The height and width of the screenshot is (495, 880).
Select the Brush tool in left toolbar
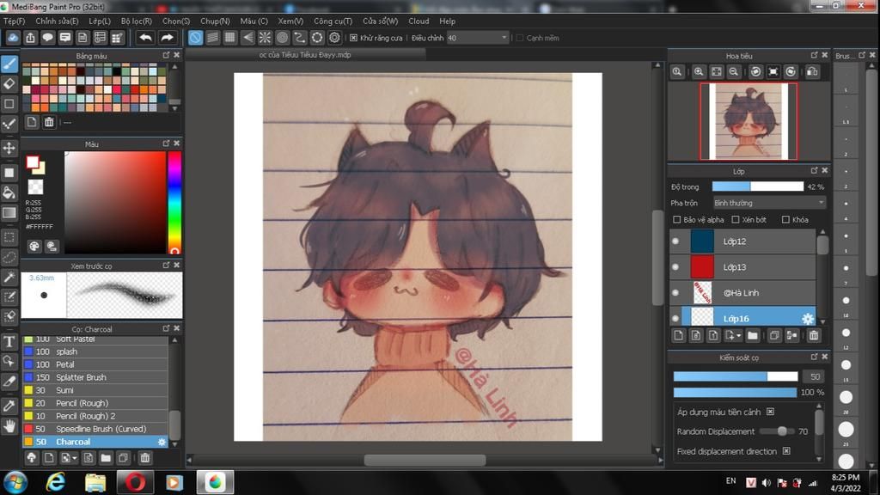tap(9, 64)
